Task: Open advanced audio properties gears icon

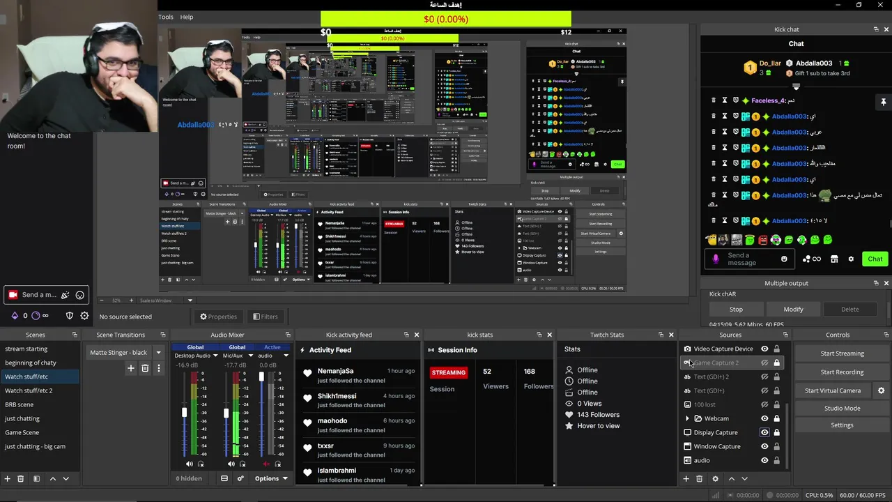Action: (240, 478)
